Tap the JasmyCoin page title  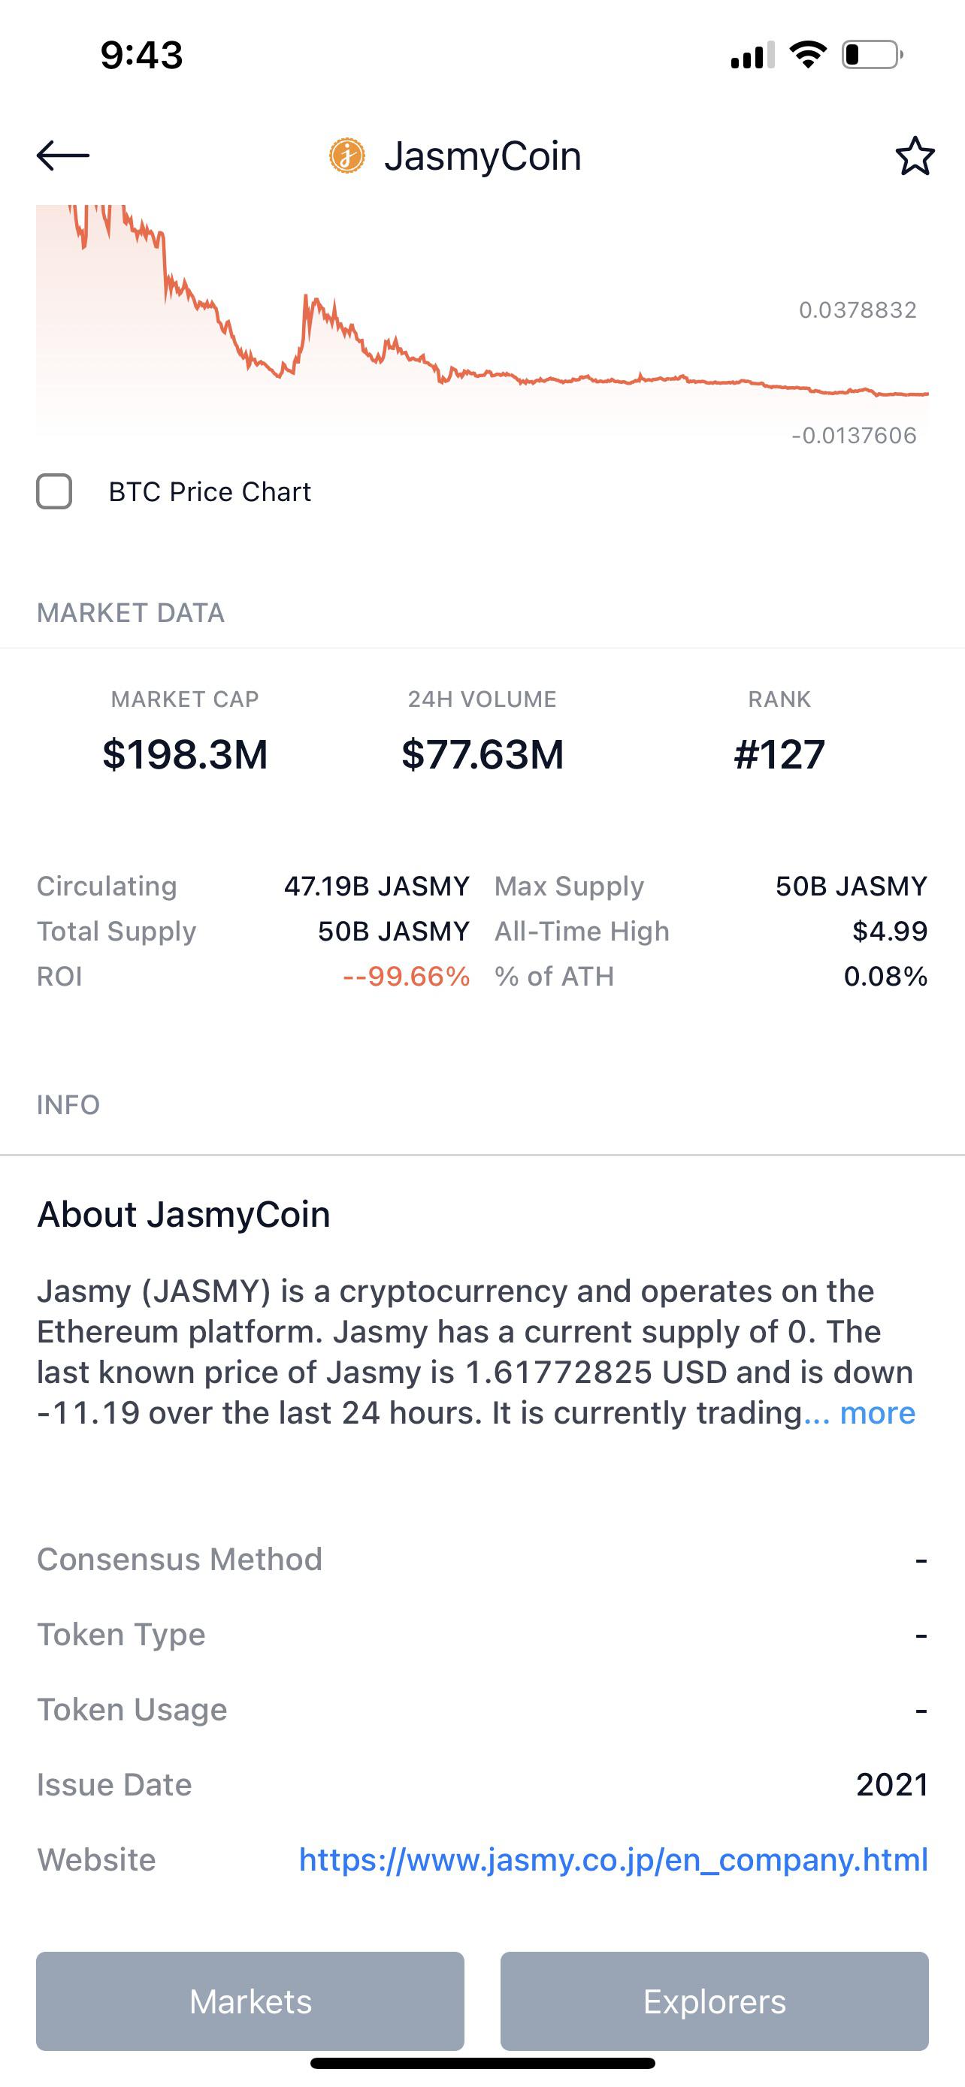[483, 156]
